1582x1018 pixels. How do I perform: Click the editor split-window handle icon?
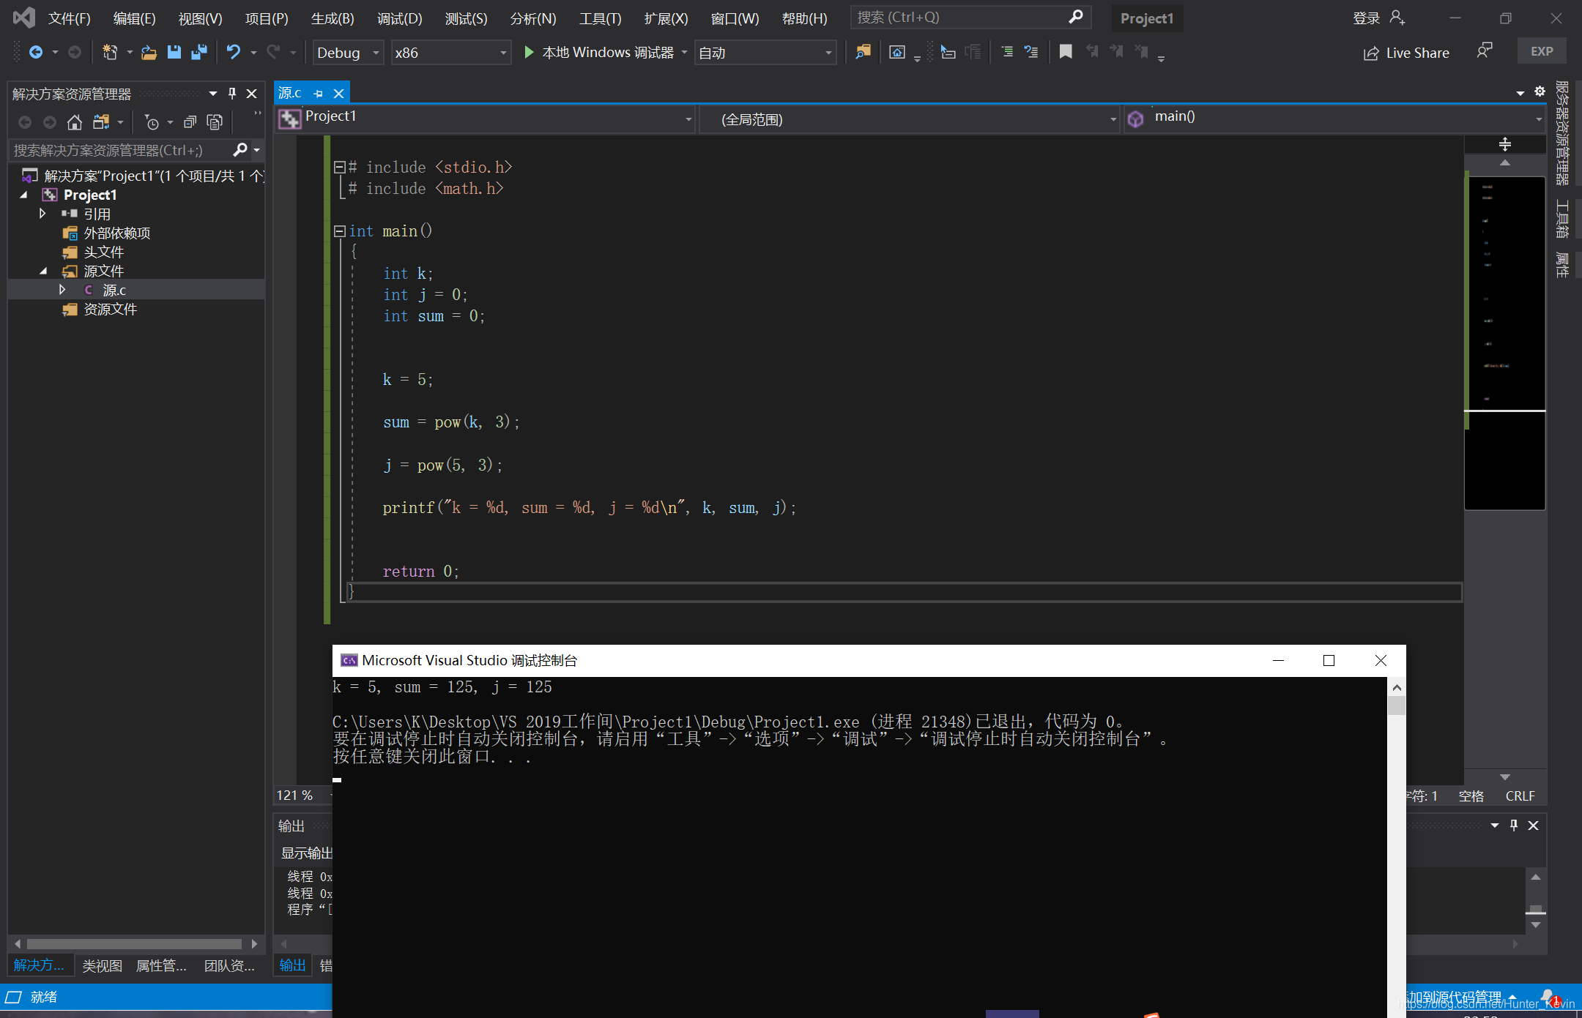1505,144
